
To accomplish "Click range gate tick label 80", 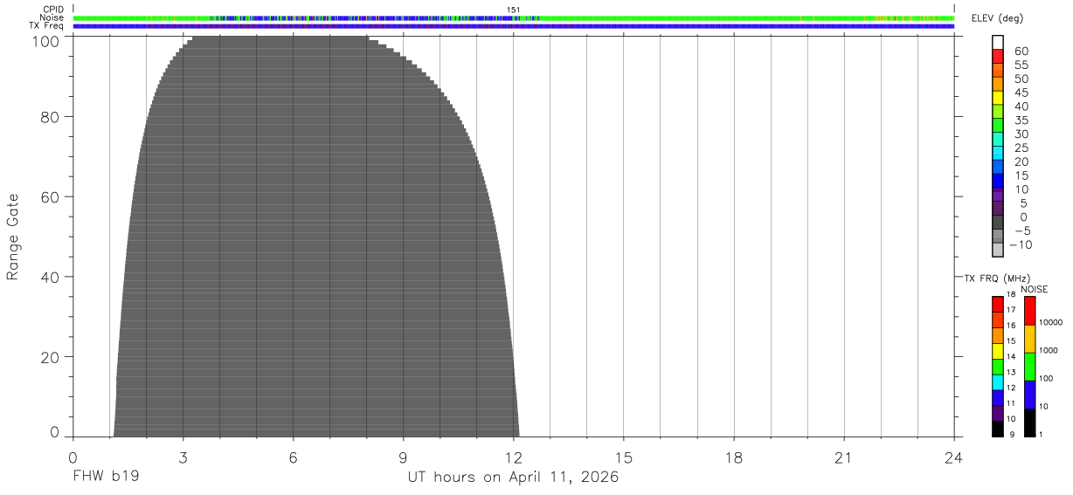I will (x=52, y=116).
